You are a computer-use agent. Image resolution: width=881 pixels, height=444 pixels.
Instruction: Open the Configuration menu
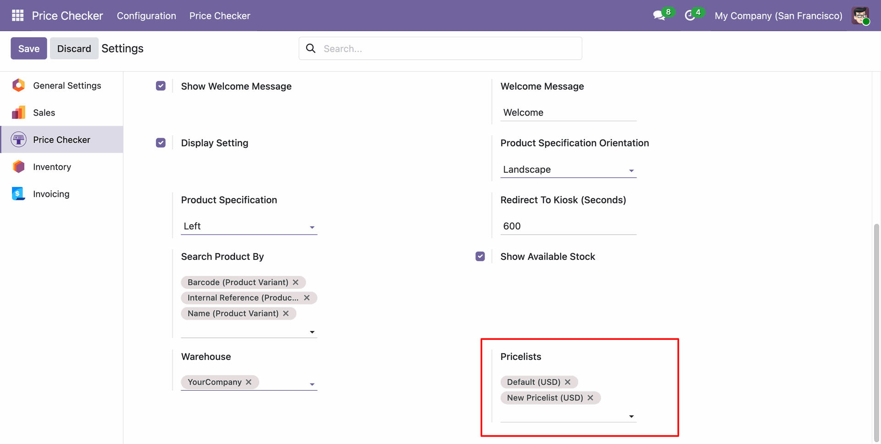click(146, 16)
